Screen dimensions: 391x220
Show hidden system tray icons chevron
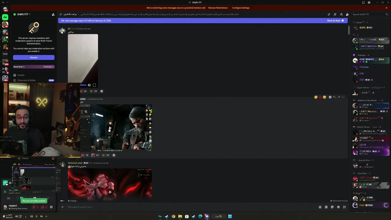pyautogui.click(x=46, y=216)
